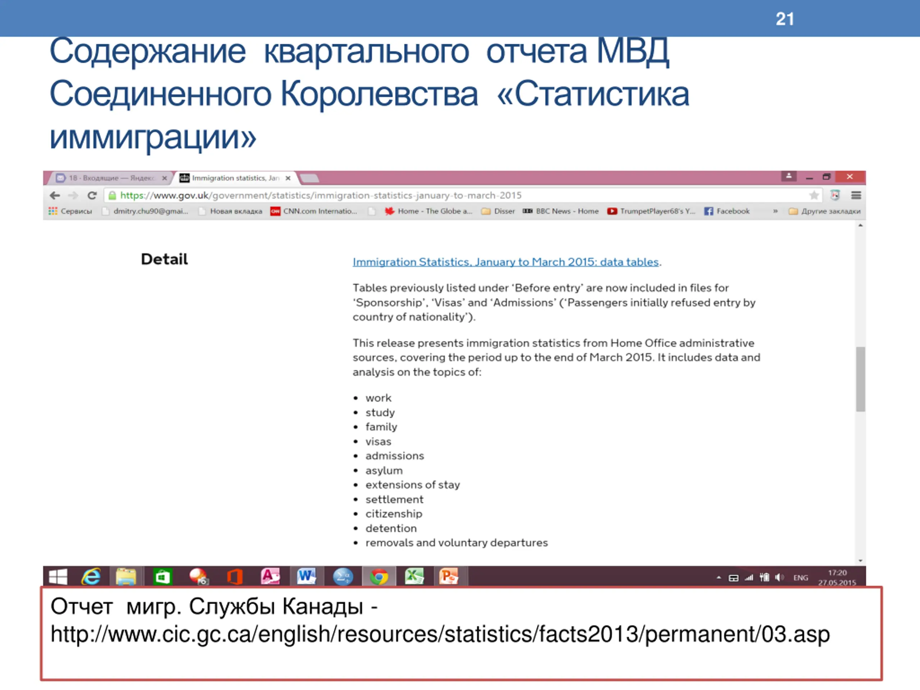Click the Detail heading

[164, 259]
